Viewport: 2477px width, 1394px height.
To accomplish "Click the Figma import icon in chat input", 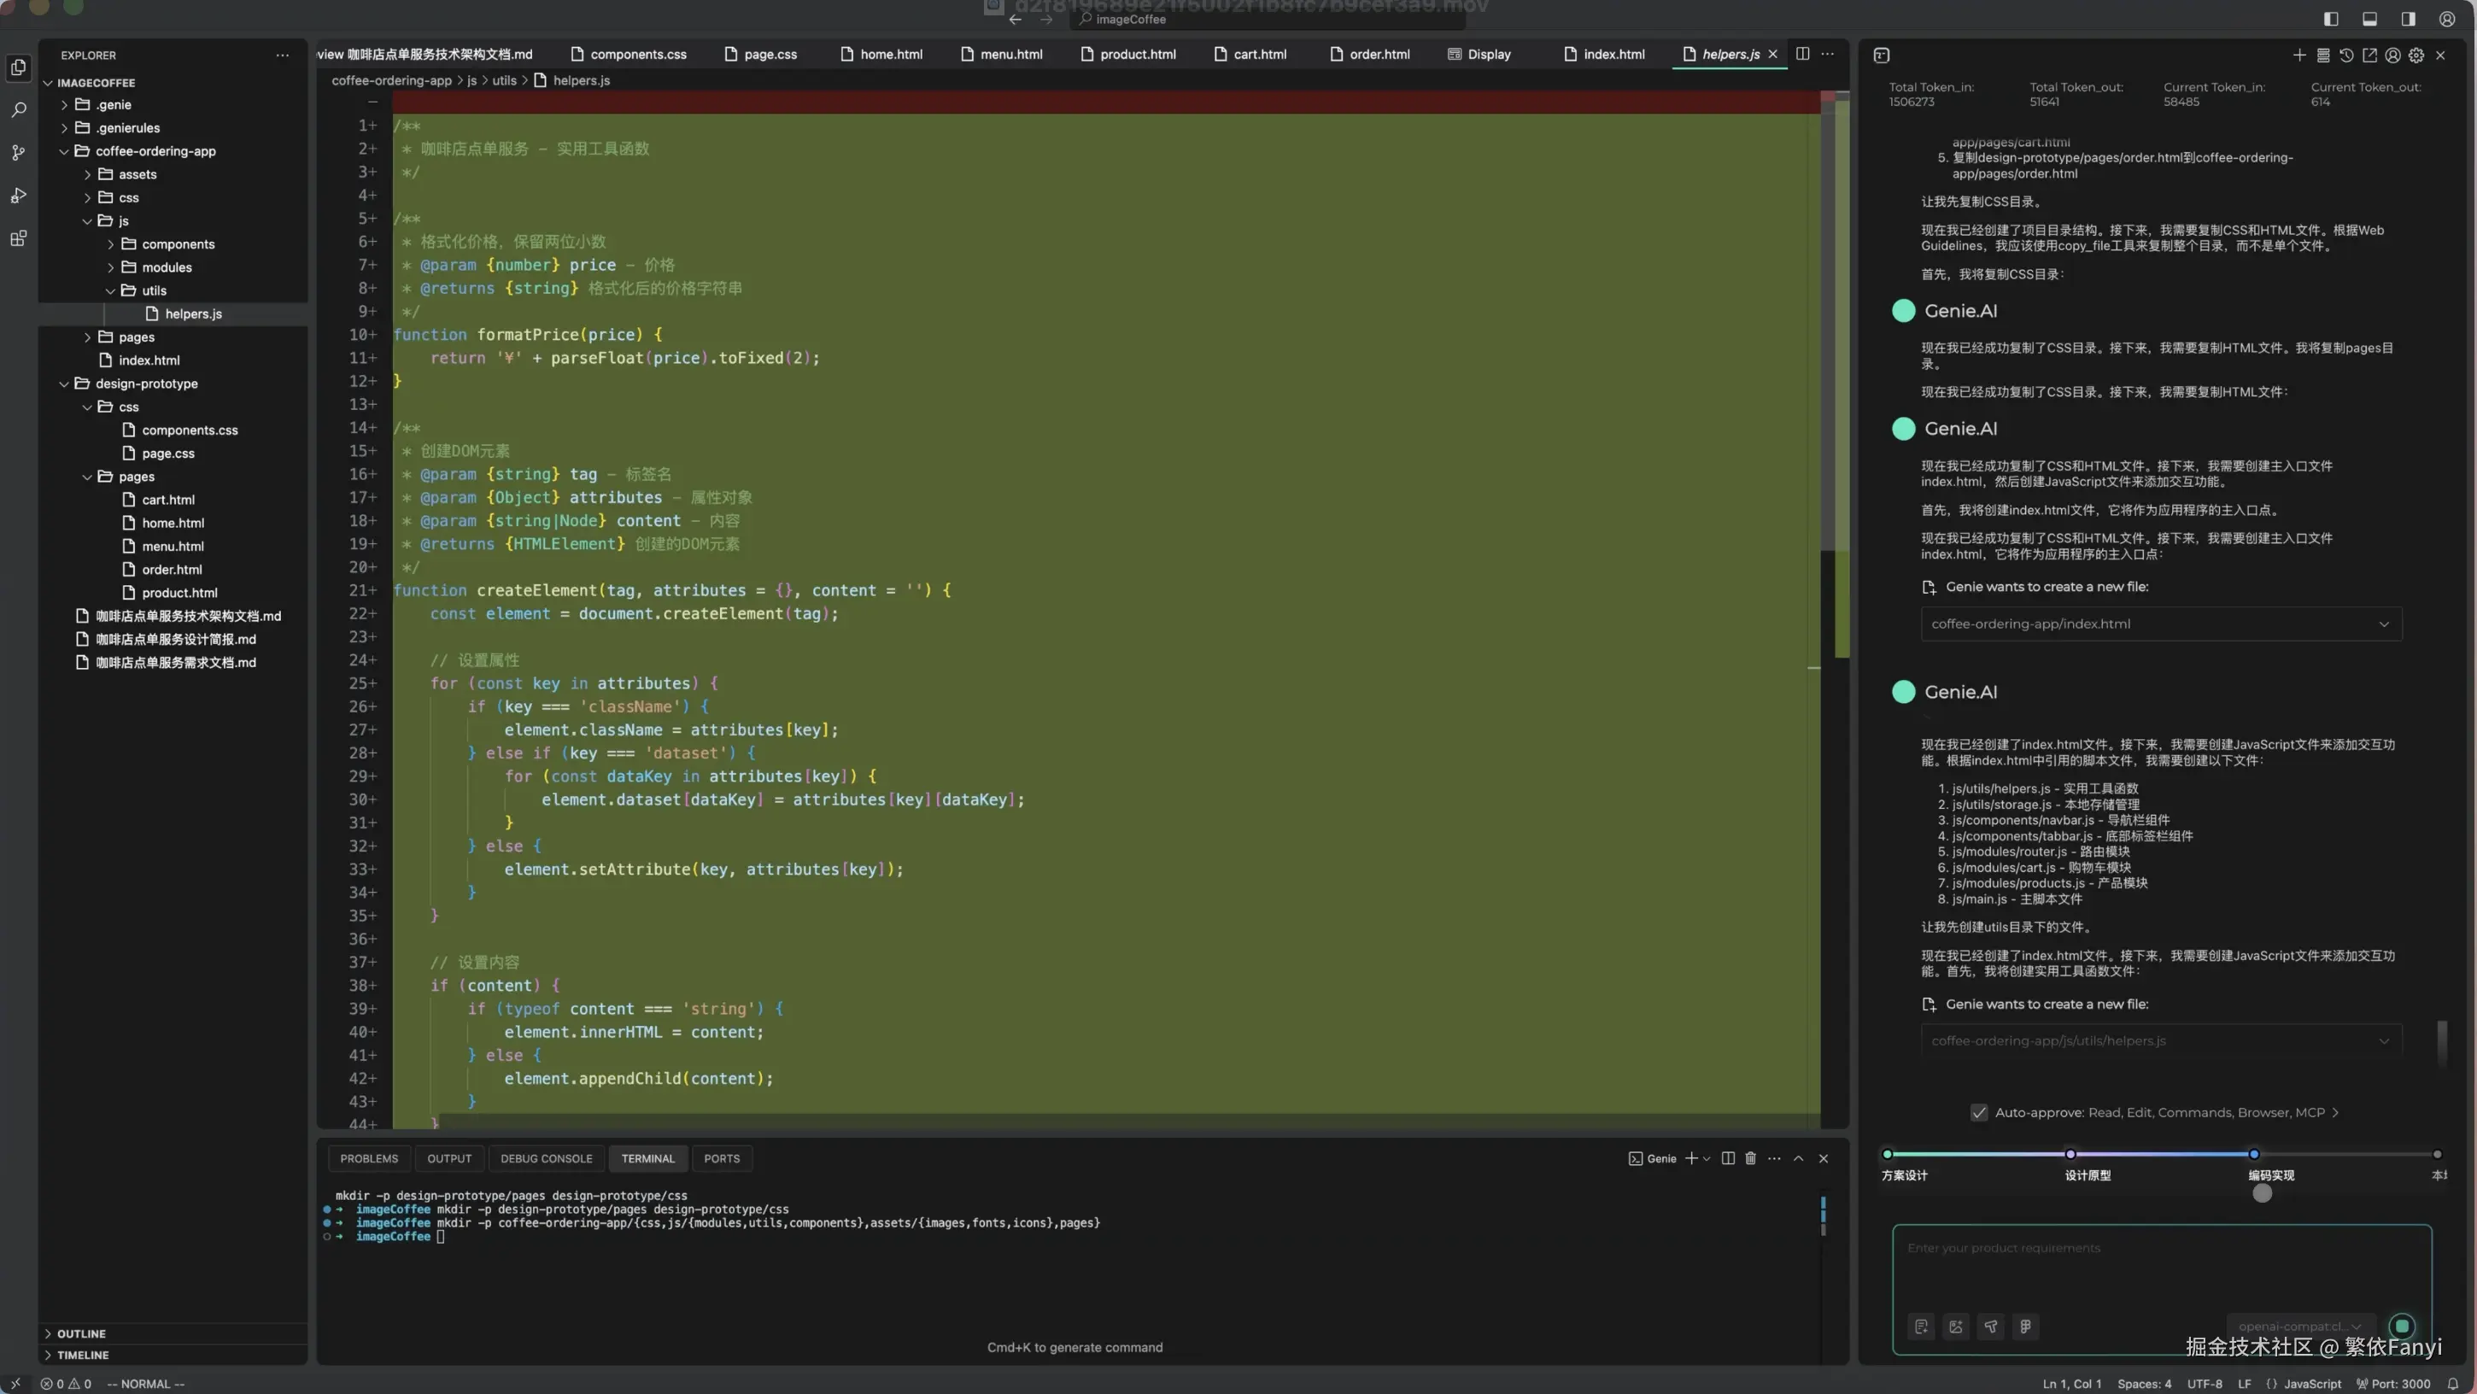I will point(2025,1327).
